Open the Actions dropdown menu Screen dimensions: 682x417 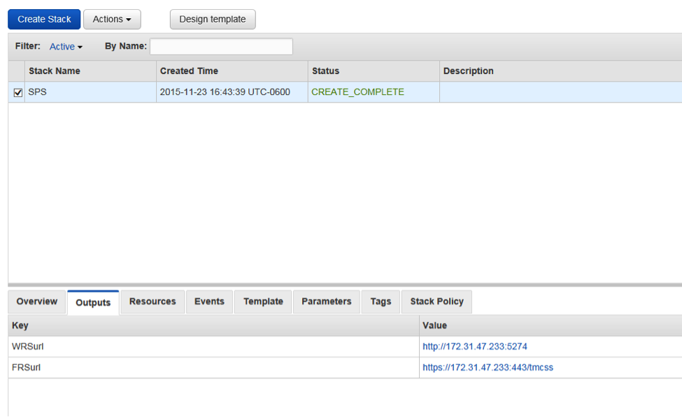click(112, 20)
